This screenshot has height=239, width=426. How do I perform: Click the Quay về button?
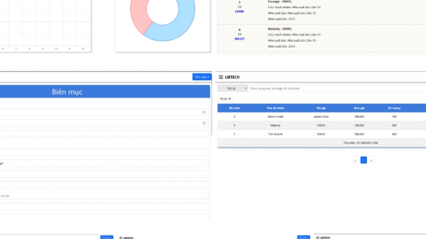click(x=225, y=99)
